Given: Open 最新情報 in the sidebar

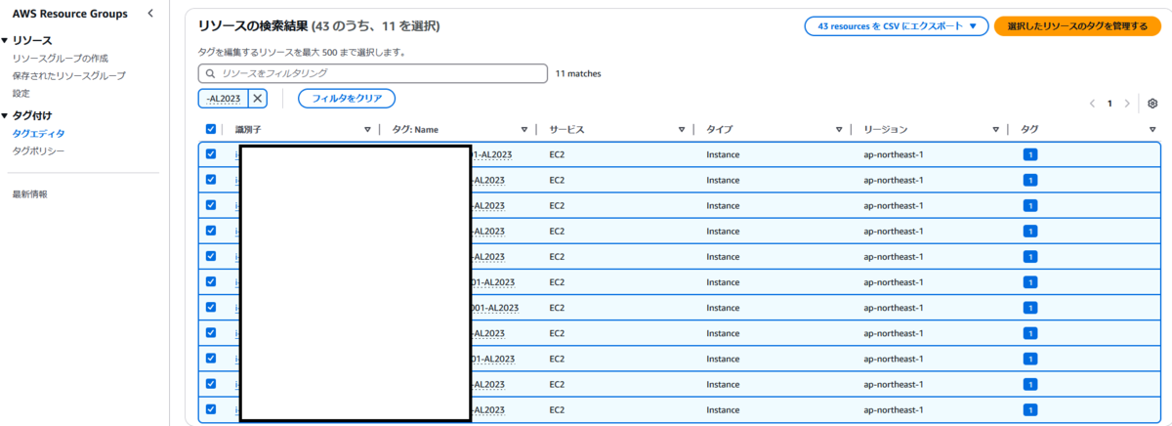Looking at the screenshot, I should point(29,194).
